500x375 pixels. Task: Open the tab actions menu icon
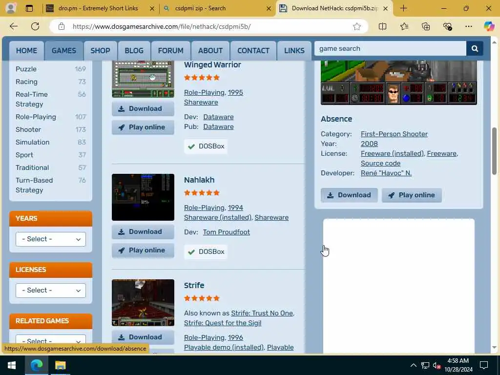pyautogui.click(x=29, y=8)
